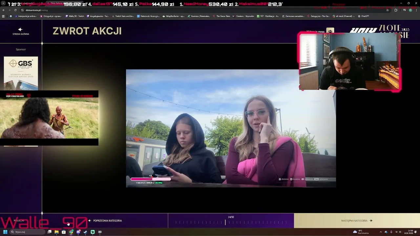Click the 'Sponsor' label in sidebar
This screenshot has width=420, height=236.
(21, 49)
